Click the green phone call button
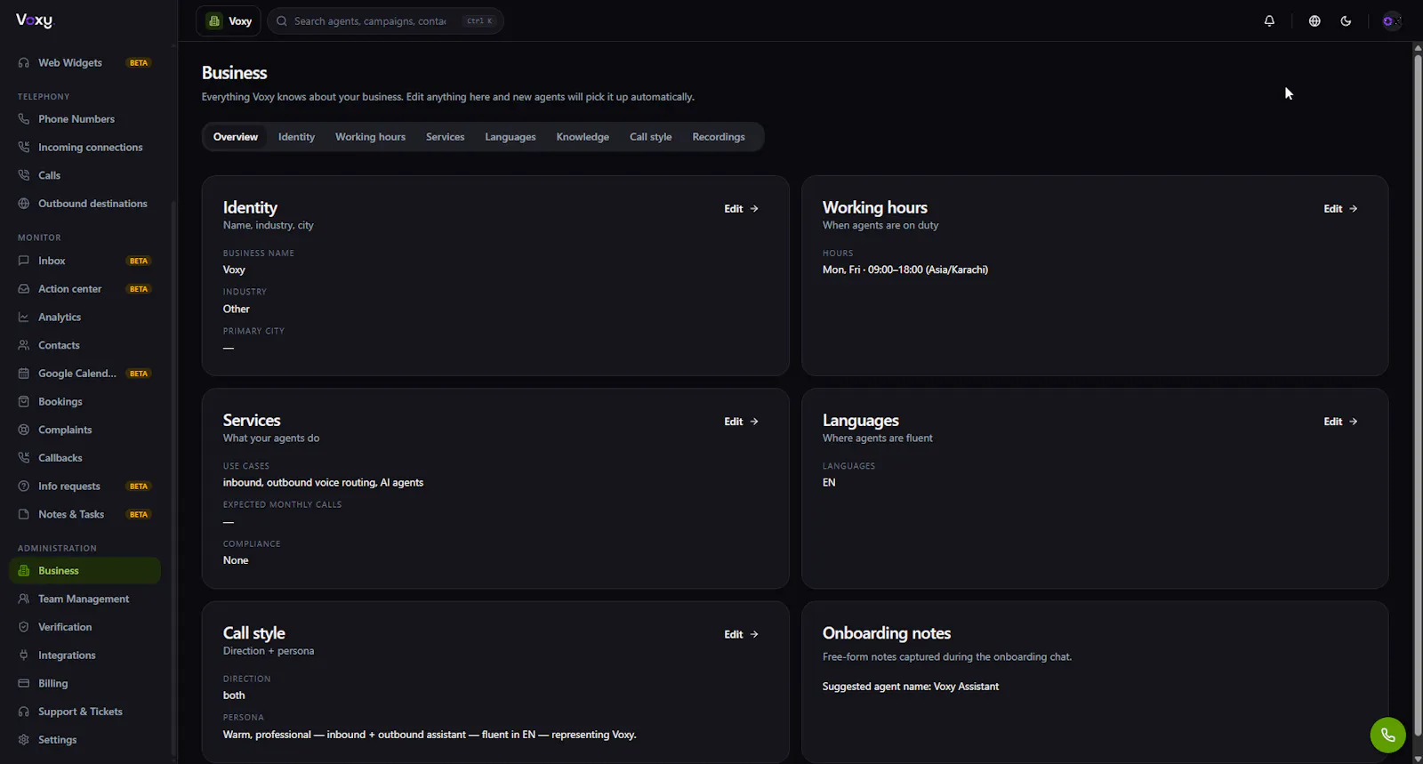Image resolution: width=1423 pixels, height=764 pixels. [1387, 736]
